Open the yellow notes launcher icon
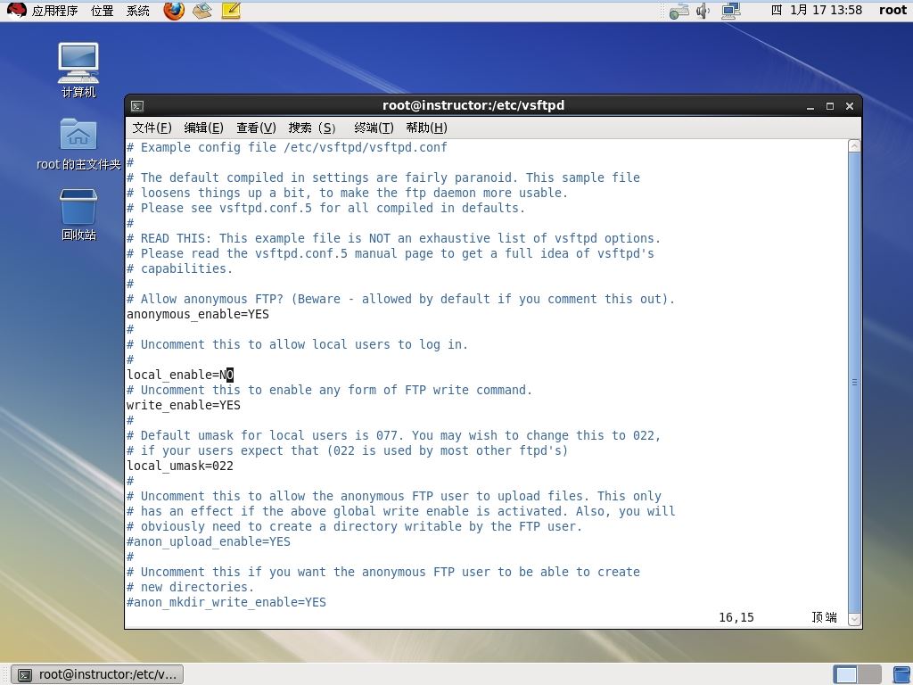913x685 pixels. click(x=231, y=11)
